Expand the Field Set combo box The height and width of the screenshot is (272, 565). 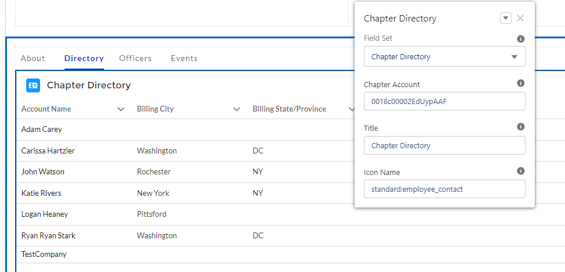tap(445, 57)
